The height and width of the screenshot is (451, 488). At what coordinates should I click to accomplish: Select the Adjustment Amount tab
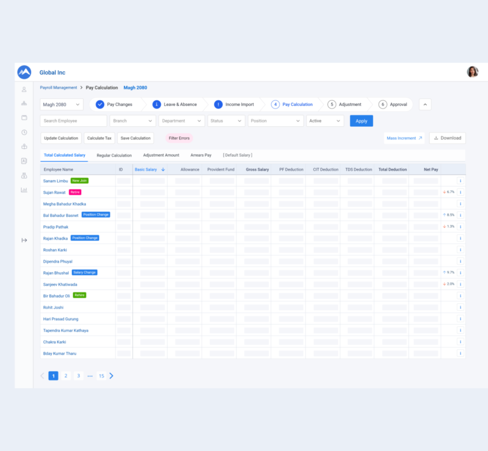pyautogui.click(x=161, y=155)
